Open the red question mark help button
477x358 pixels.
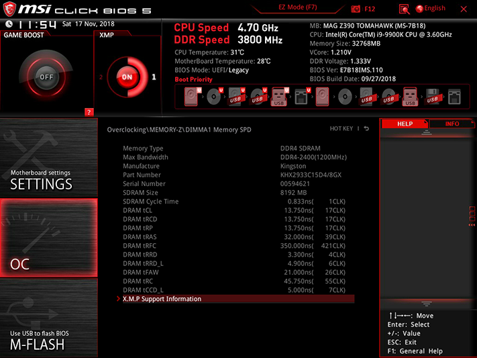(x=89, y=112)
